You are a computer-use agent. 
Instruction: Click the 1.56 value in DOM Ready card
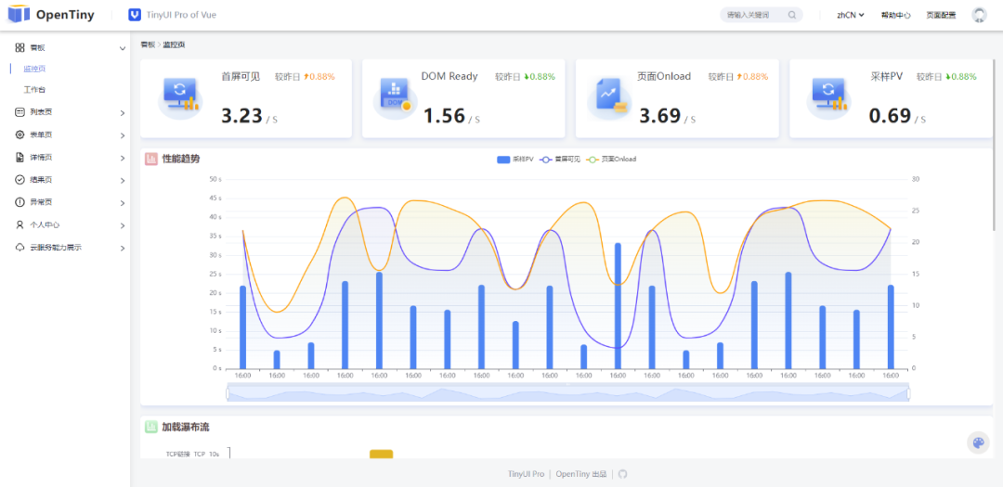(x=444, y=116)
